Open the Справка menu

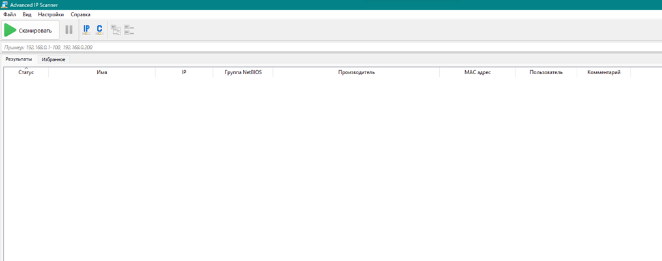click(80, 14)
